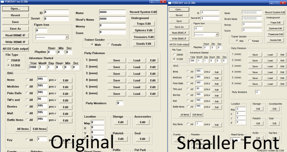Click Load for party slot 2 in Smaller Font window
Screen dimensions: 287x152
270,61
